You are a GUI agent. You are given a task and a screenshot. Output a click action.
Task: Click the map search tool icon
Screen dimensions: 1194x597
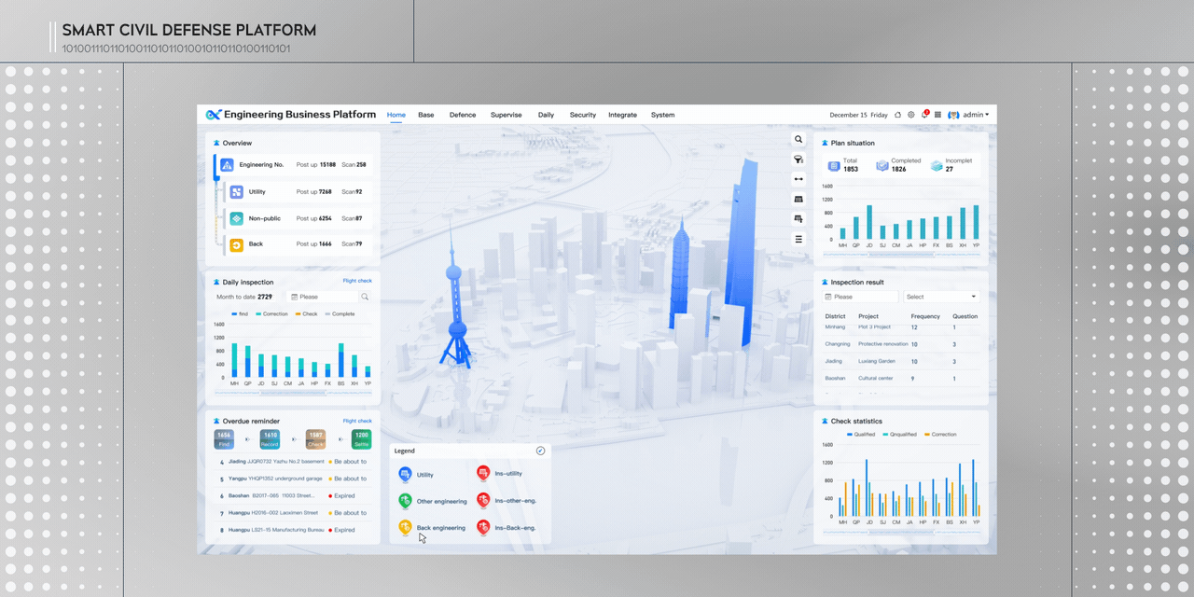pos(798,139)
